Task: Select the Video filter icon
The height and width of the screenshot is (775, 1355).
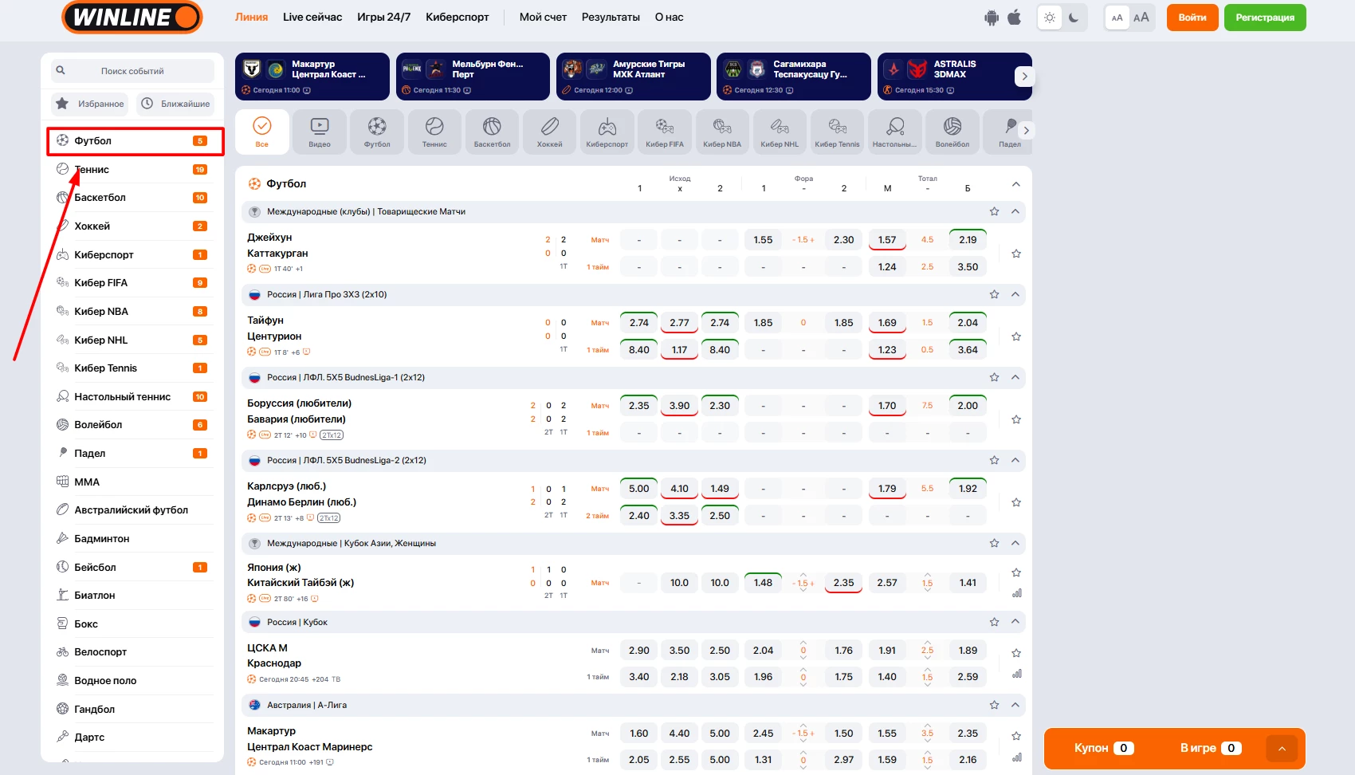Action: pyautogui.click(x=320, y=132)
